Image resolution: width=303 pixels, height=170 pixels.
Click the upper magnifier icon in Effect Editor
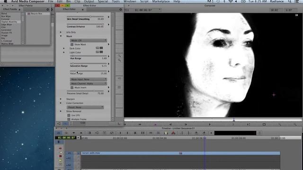pyautogui.click(x=119, y=56)
